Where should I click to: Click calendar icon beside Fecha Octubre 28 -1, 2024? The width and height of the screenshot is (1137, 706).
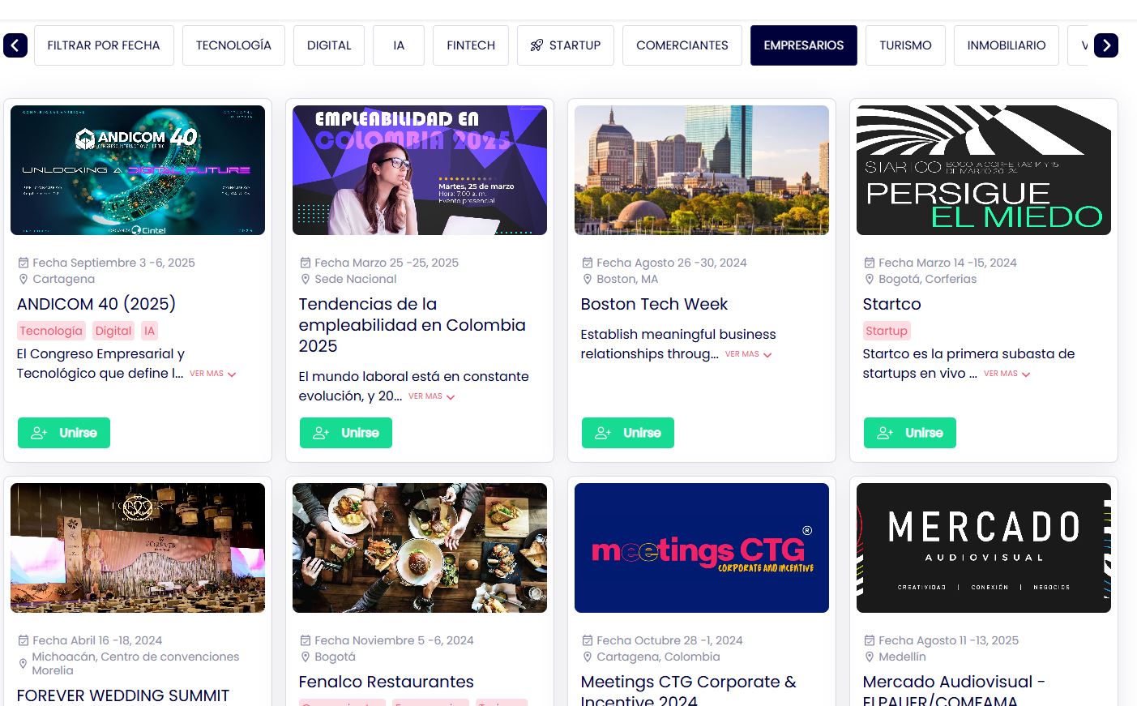coord(588,640)
